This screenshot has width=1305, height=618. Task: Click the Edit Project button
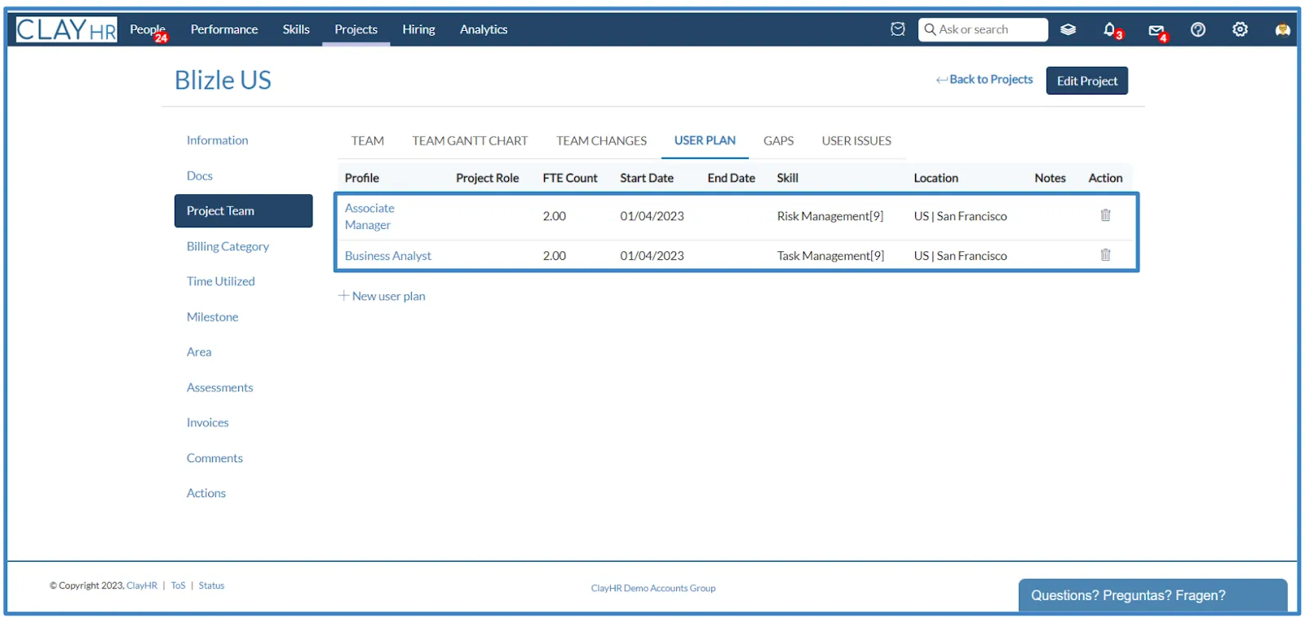tap(1087, 81)
